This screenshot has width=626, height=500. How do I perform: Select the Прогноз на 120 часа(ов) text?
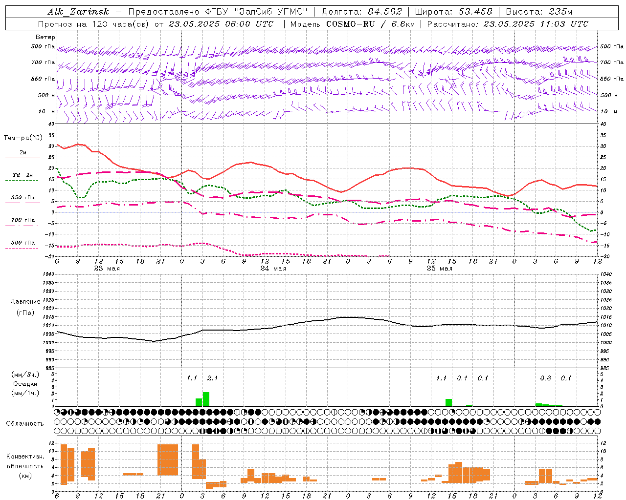[94, 24]
